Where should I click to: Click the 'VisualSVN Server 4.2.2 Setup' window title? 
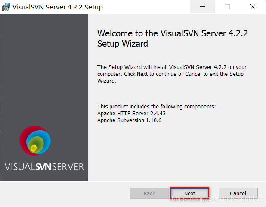pos(58,7)
